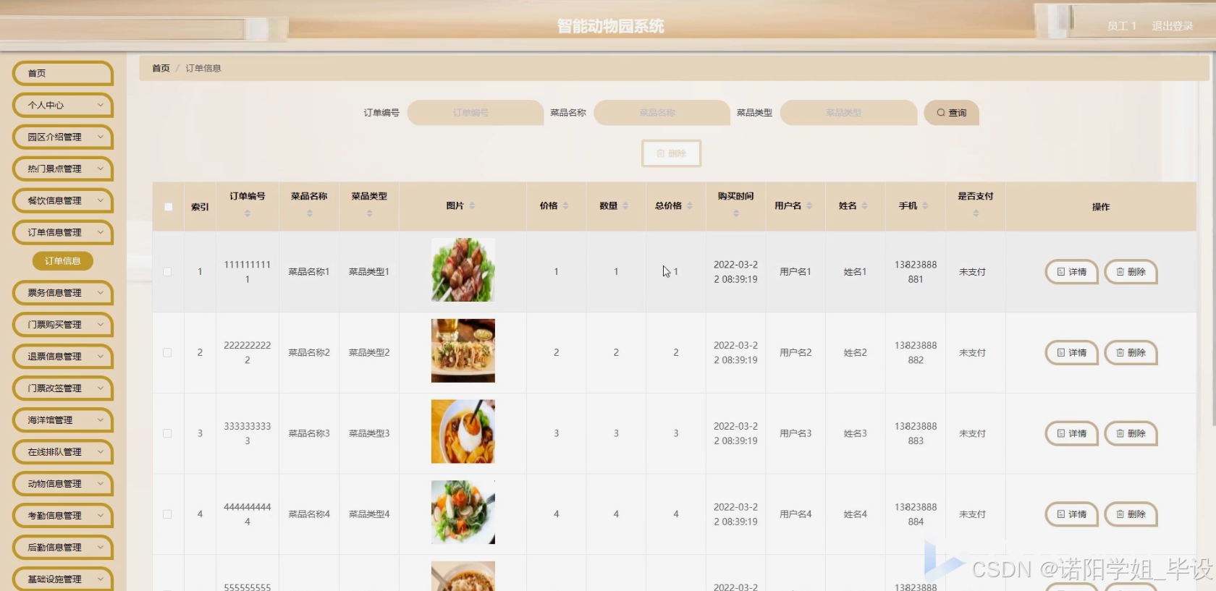Click 菜品类型3 cell in third row
Screen dimensions: 1216x591
pos(369,433)
